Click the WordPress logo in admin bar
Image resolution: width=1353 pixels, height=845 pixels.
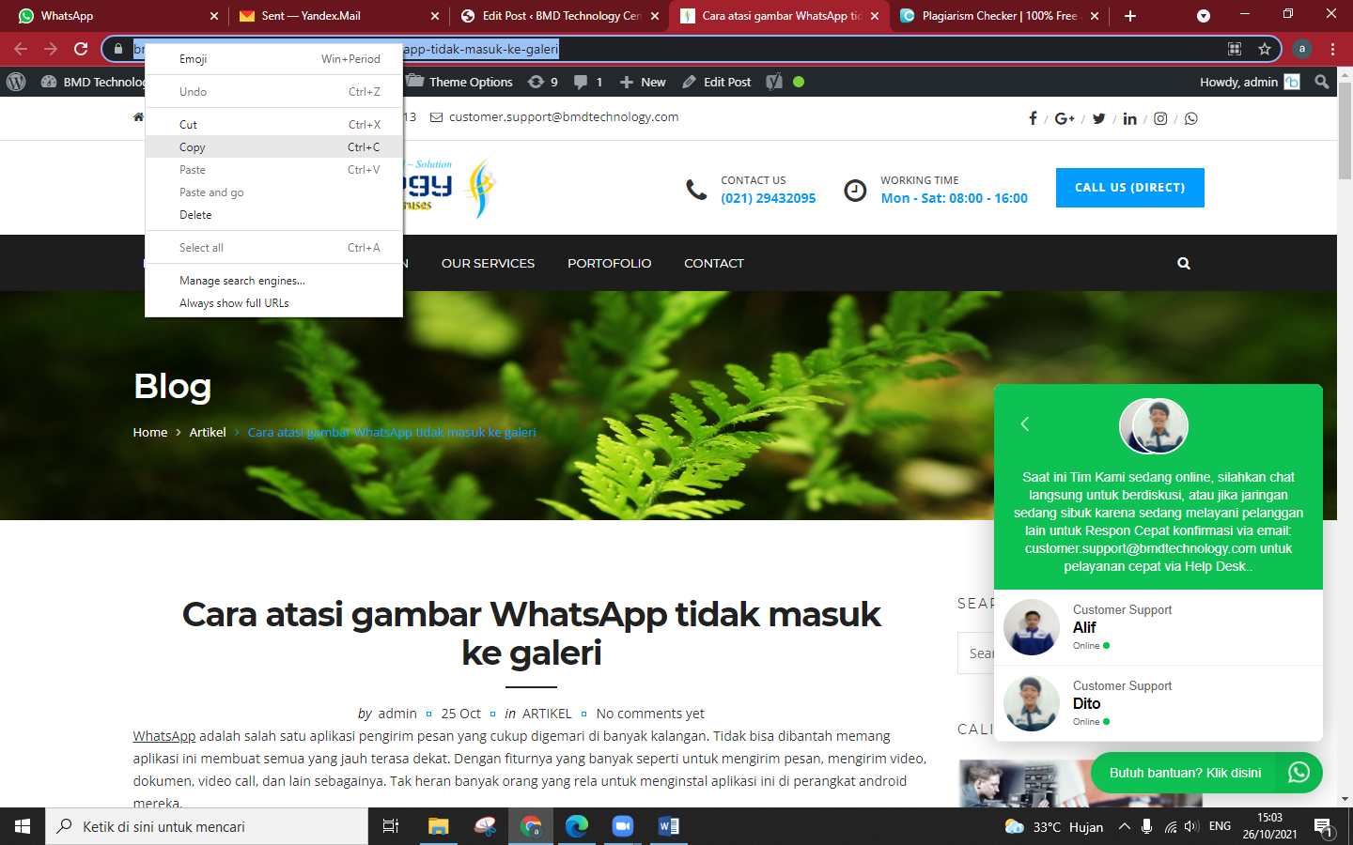coord(16,82)
